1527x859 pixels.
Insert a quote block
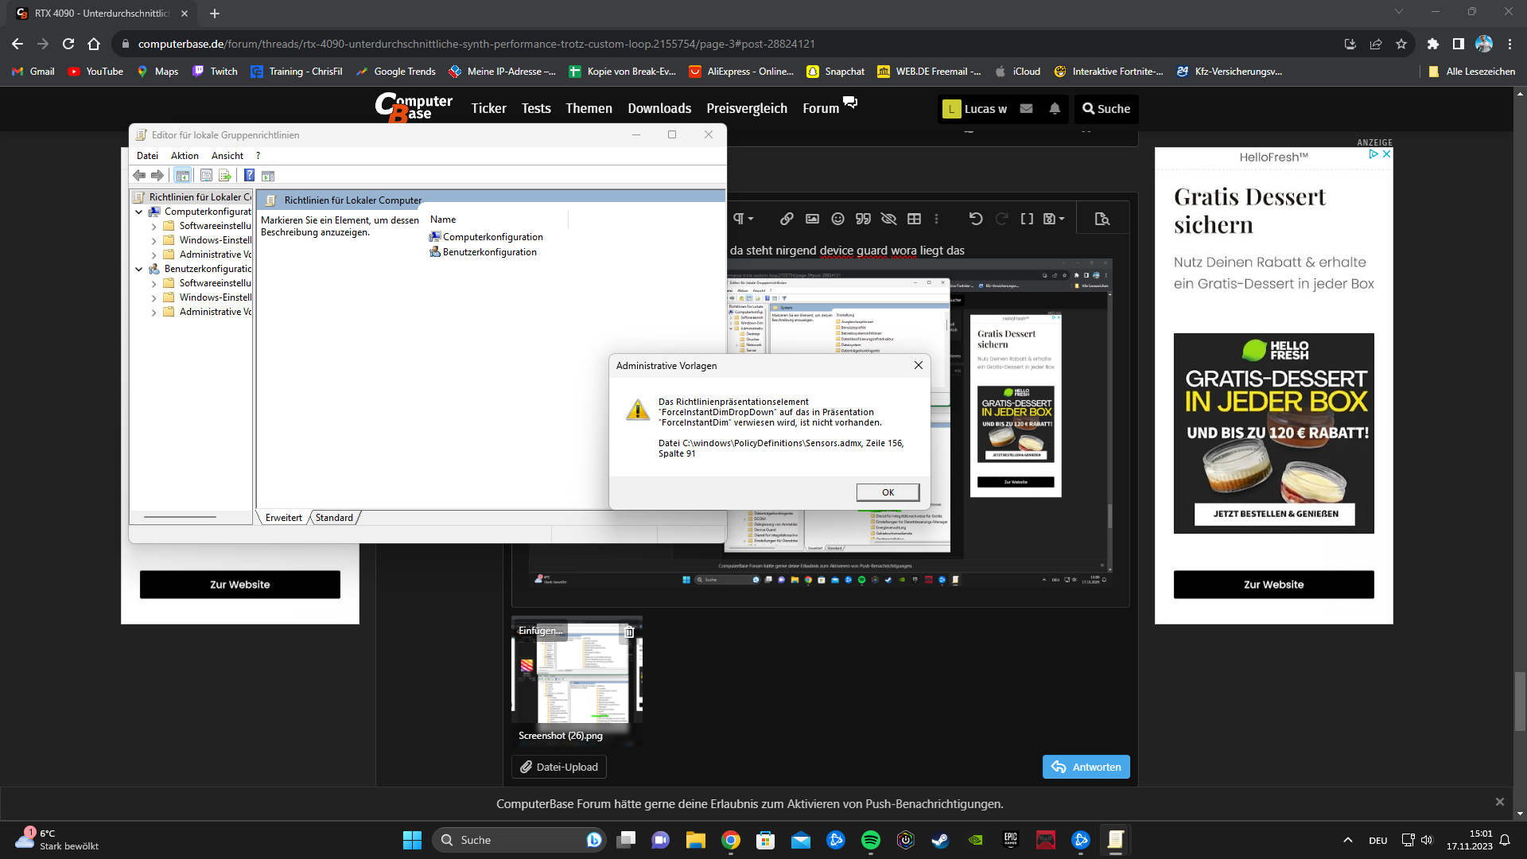[x=863, y=219]
